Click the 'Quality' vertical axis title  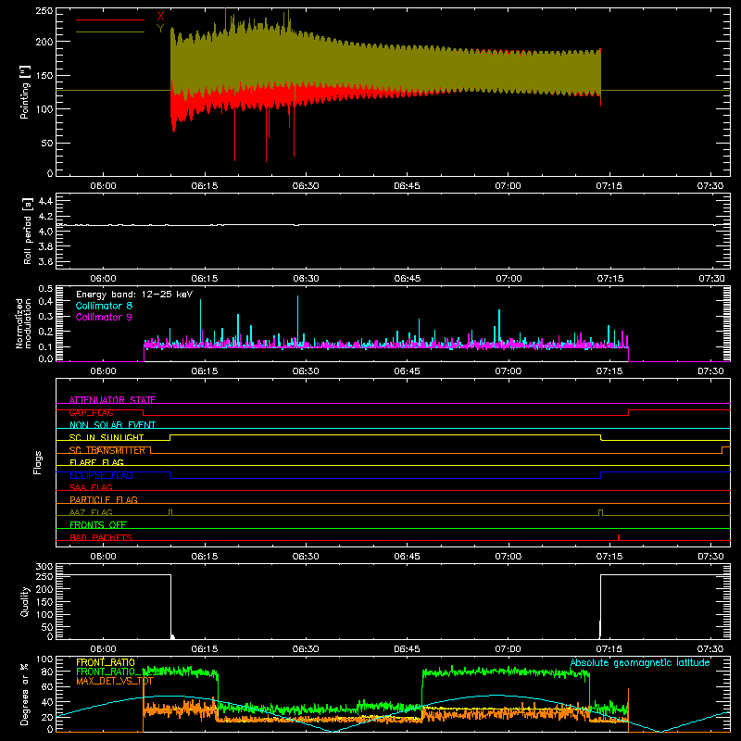(x=25, y=601)
